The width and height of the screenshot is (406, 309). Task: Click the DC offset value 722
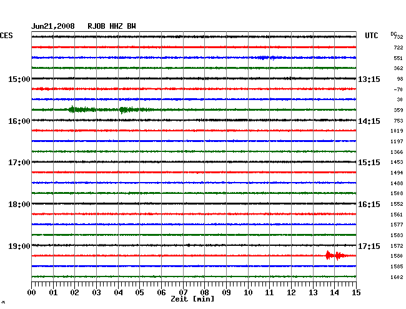coord(399,48)
